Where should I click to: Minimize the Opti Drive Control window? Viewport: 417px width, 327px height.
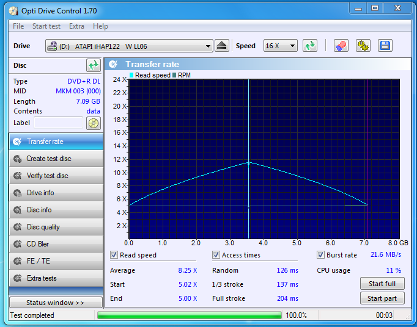click(x=358, y=9)
